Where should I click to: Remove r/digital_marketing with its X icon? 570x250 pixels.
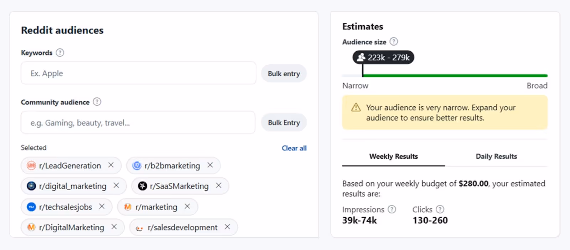(x=116, y=185)
